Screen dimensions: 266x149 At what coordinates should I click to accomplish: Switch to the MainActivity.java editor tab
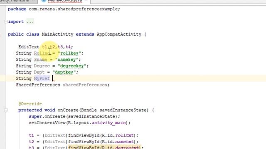[x=64, y=1]
